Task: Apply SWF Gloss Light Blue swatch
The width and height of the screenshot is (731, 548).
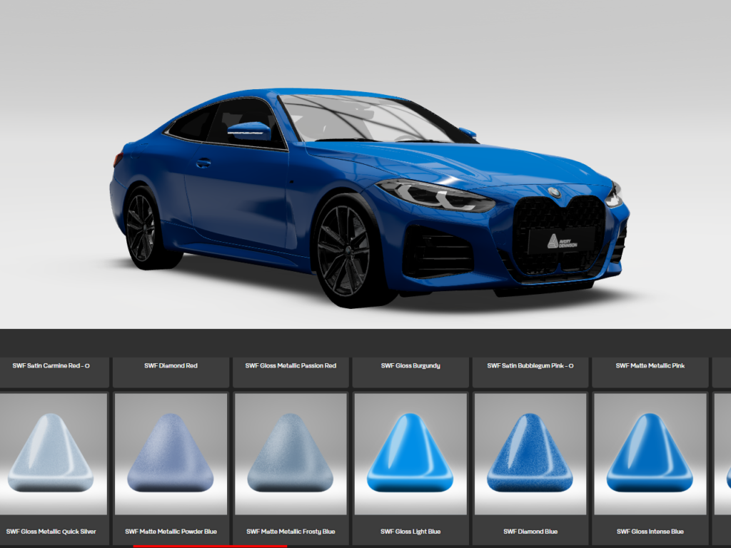Action: 410,453
